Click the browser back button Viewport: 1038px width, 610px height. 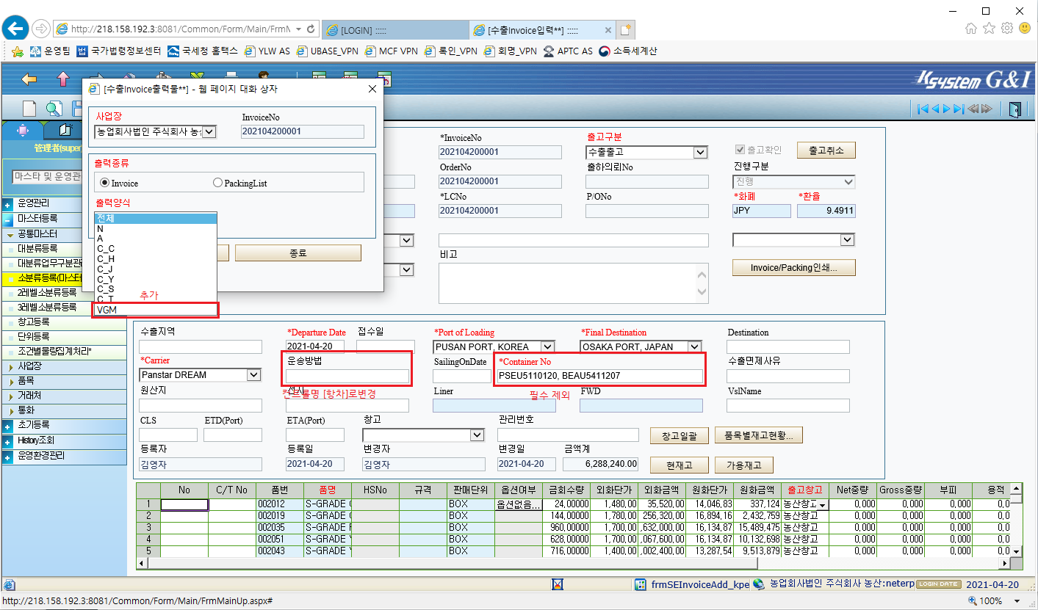coord(15,29)
